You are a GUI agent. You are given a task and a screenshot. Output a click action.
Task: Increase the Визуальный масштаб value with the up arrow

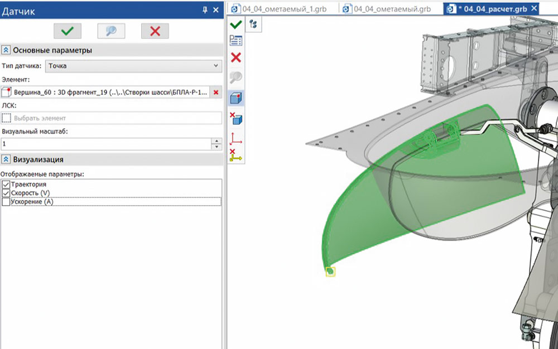216,140
